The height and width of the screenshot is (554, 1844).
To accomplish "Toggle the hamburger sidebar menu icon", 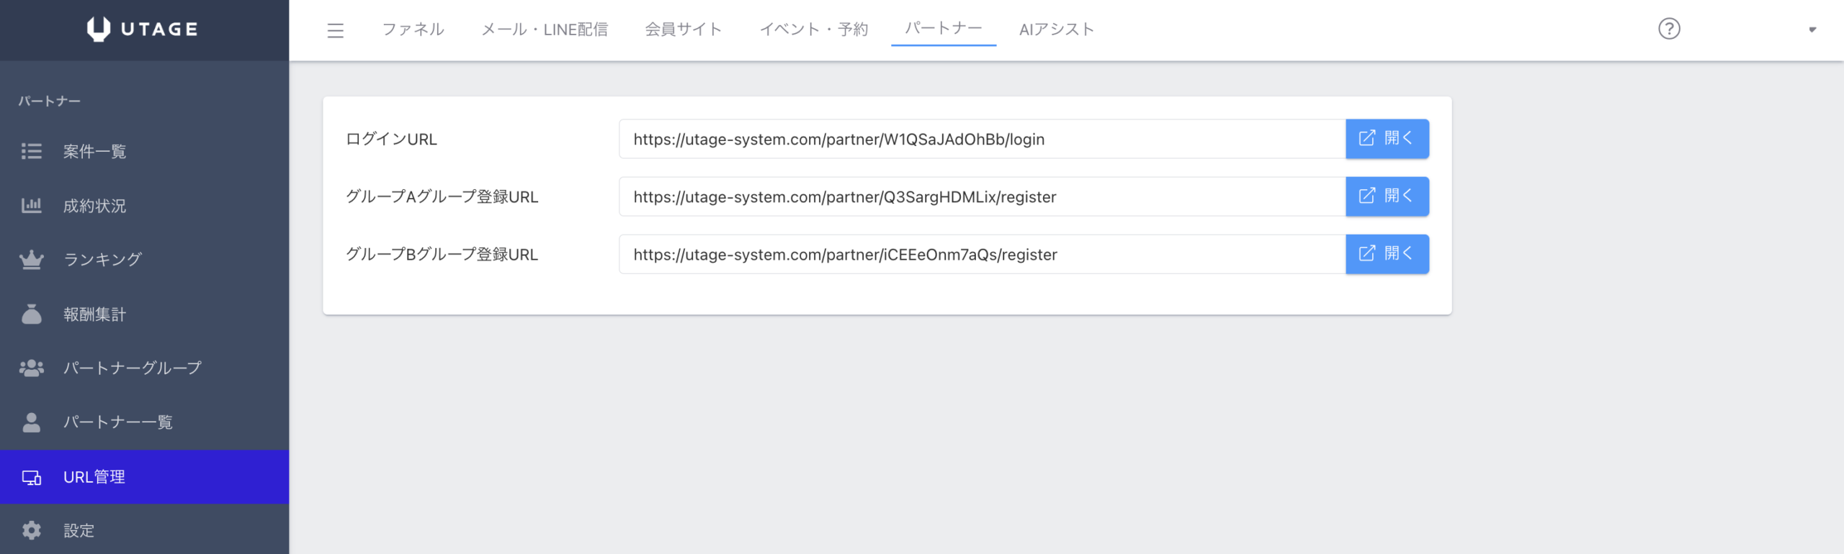I will click(x=335, y=30).
